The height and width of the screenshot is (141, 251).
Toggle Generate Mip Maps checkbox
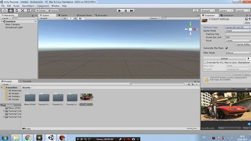tap(227, 48)
